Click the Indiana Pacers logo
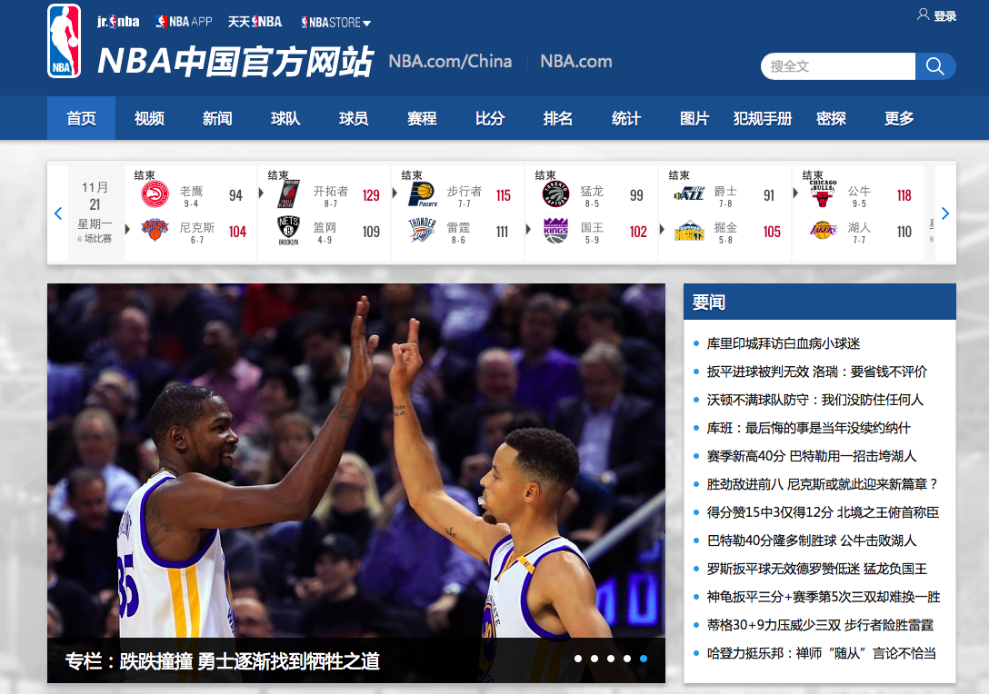 [x=423, y=194]
